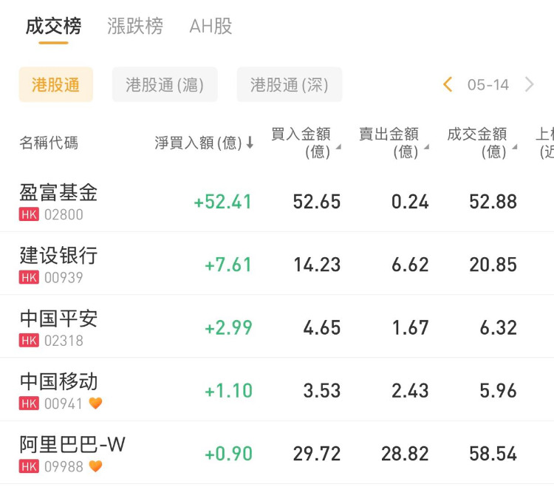This screenshot has height=487, width=554.
Task: Click sell amount 6.62
Action: [410, 265]
